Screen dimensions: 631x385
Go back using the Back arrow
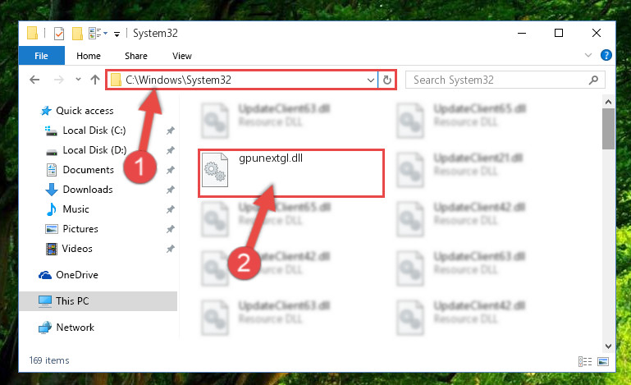pos(35,80)
